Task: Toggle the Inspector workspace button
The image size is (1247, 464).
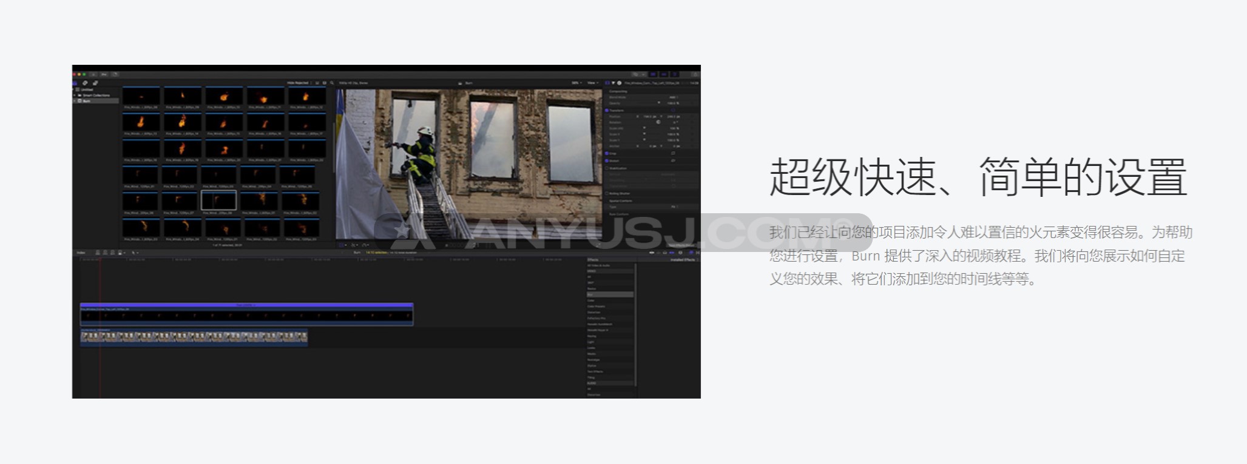Action: pyautogui.click(x=675, y=75)
